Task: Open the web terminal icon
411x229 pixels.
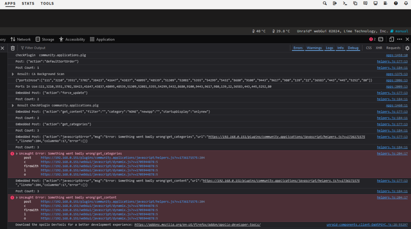Action: [x=345, y=3]
